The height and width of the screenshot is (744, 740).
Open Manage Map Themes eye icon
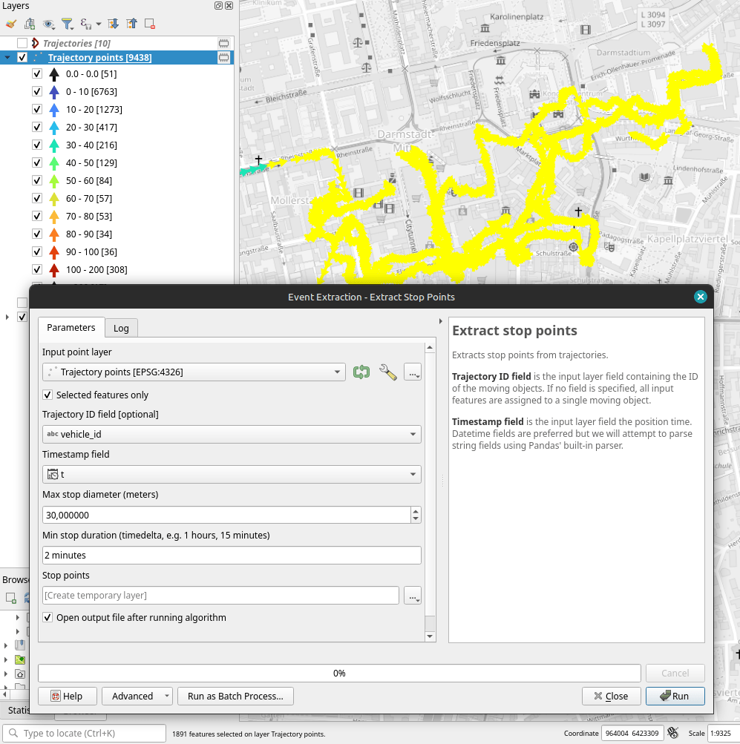click(x=48, y=24)
